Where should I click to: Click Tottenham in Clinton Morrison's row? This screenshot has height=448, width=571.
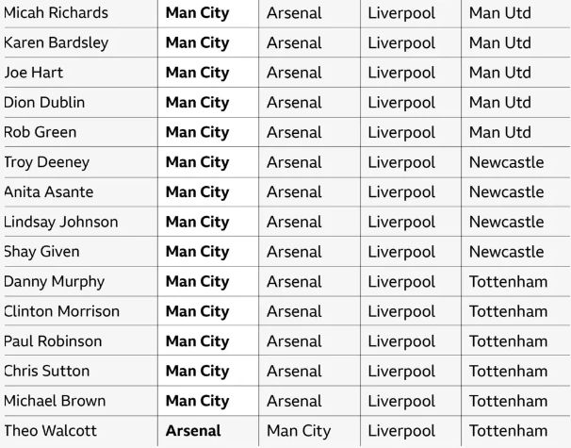click(x=508, y=311)
